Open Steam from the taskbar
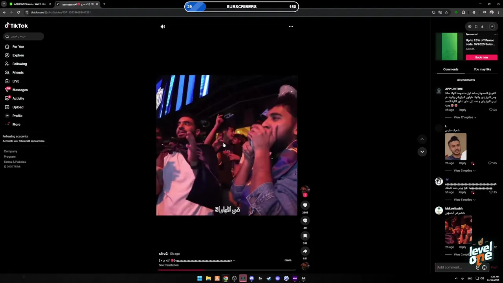Screen dimensions: 503x283 [x=269, y=278]
